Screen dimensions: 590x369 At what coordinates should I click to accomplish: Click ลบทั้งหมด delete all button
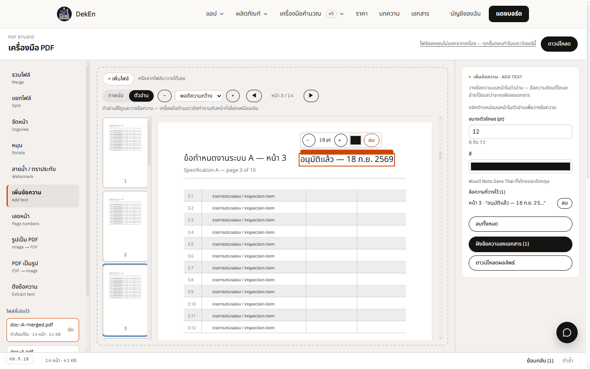coord(520,224)
